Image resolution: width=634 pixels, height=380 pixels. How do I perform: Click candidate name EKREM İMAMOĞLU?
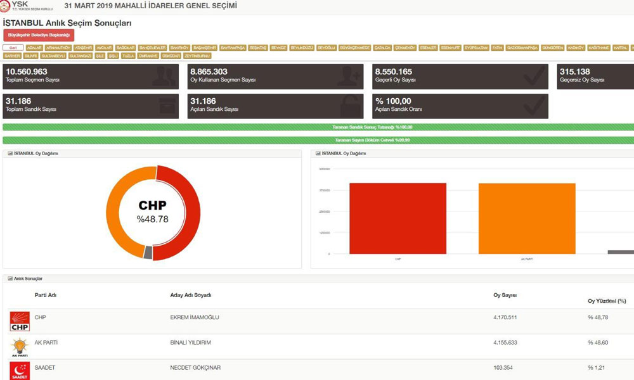[195, 317]
